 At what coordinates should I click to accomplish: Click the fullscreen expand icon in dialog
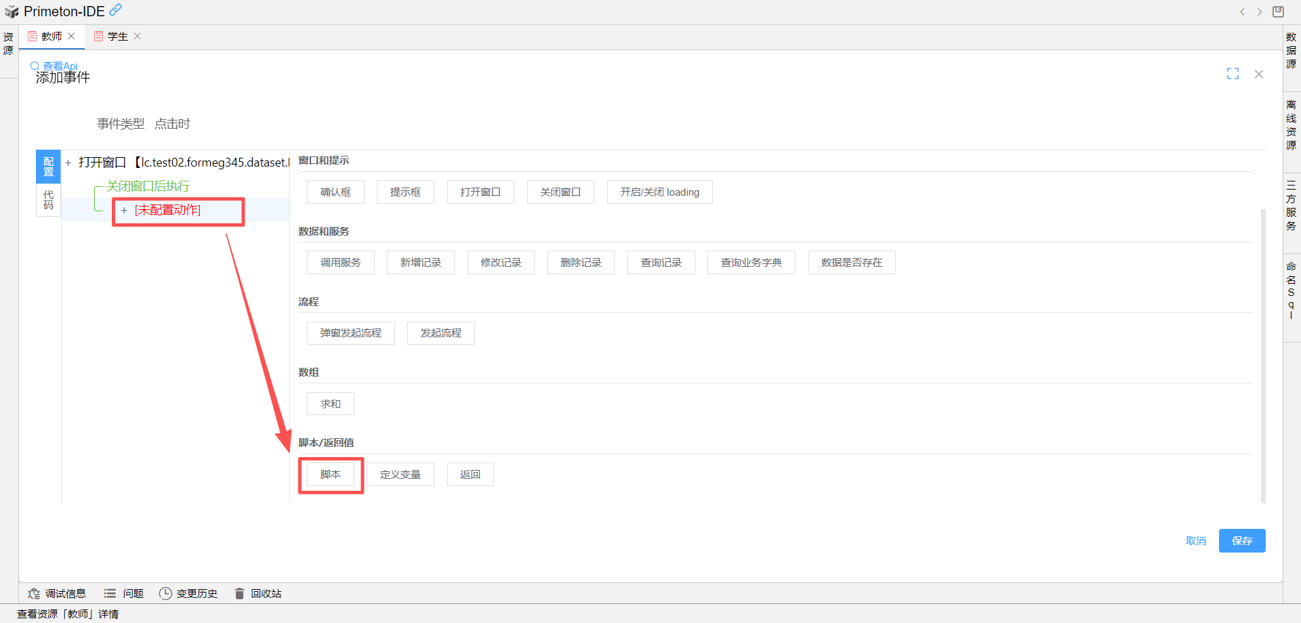click(x=1233, y=74)
